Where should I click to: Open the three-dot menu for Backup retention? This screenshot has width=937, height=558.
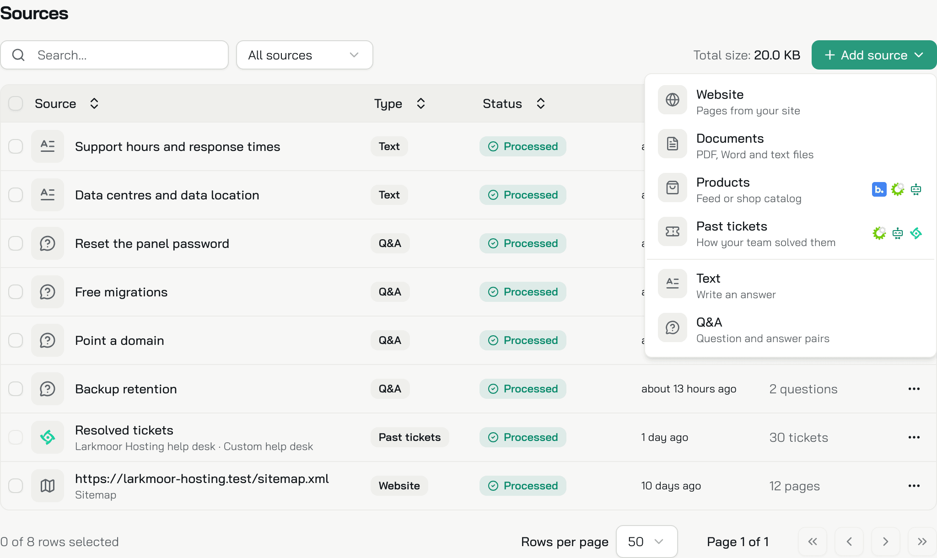[x=914, y=389]
